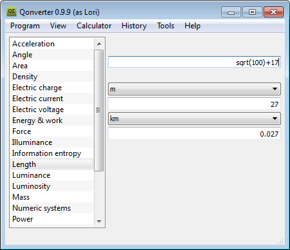Maximize the Qonverter window
This screenshot has width=290, height=250.
pos(252,12)
